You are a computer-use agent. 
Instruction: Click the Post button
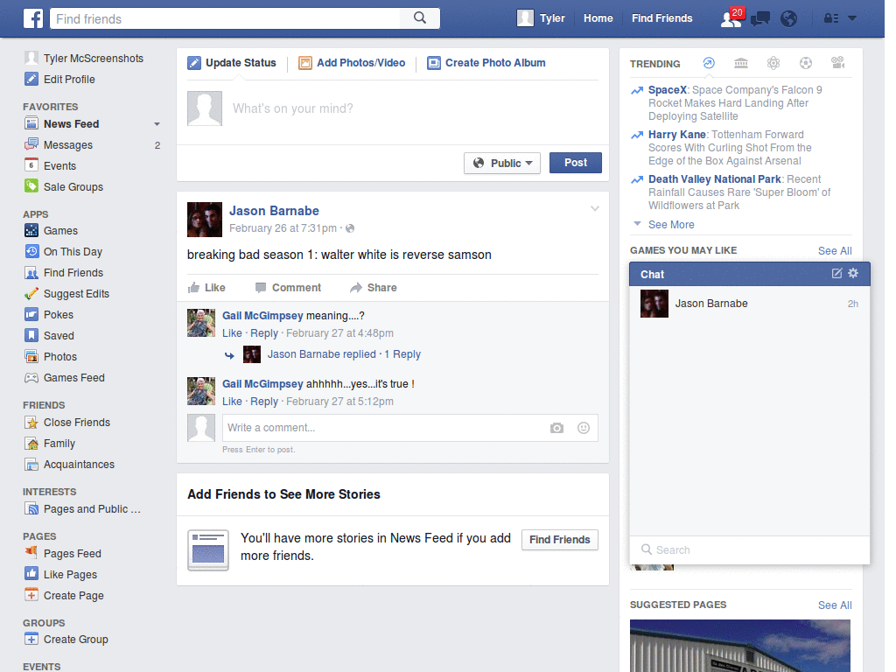tap(576, 163)
